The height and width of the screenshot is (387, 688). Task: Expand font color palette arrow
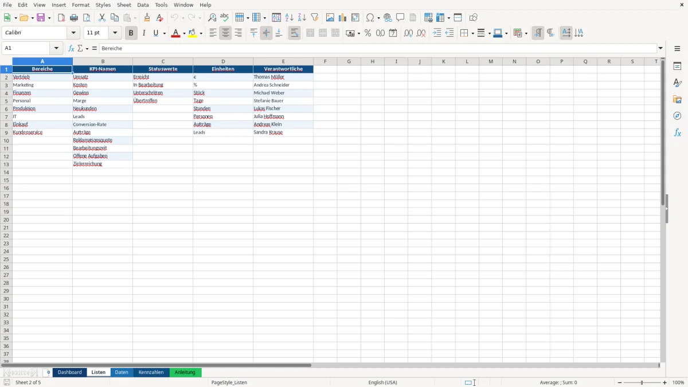tap(185, 33)
